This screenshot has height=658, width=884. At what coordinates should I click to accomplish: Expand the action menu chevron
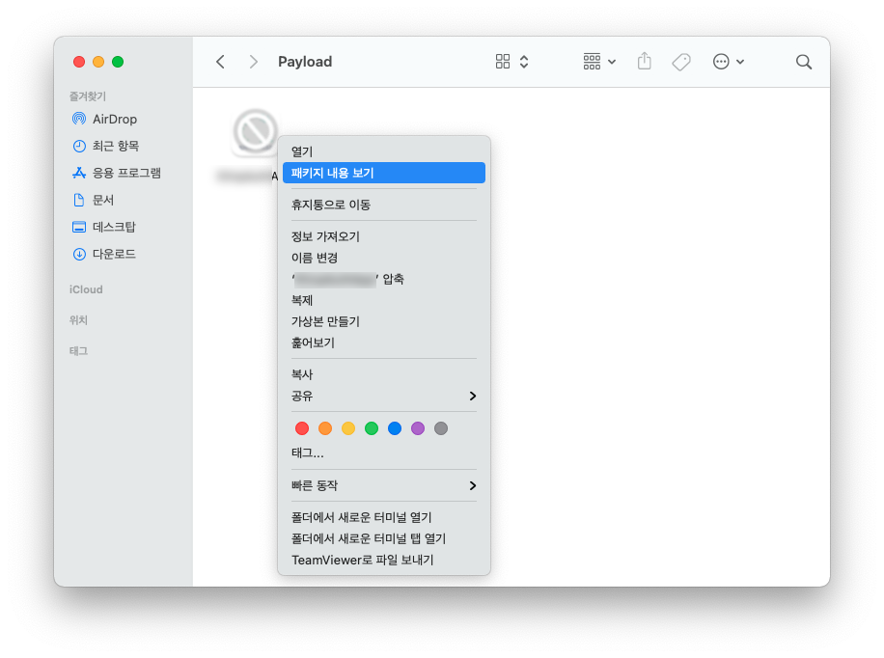click(740, 62)
